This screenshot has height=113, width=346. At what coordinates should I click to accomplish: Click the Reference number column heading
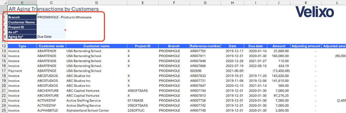coord(205,46)
